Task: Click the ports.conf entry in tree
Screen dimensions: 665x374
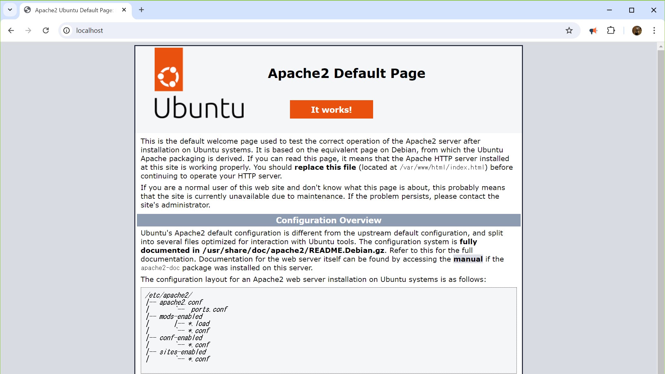Action: tap(209, 309)
